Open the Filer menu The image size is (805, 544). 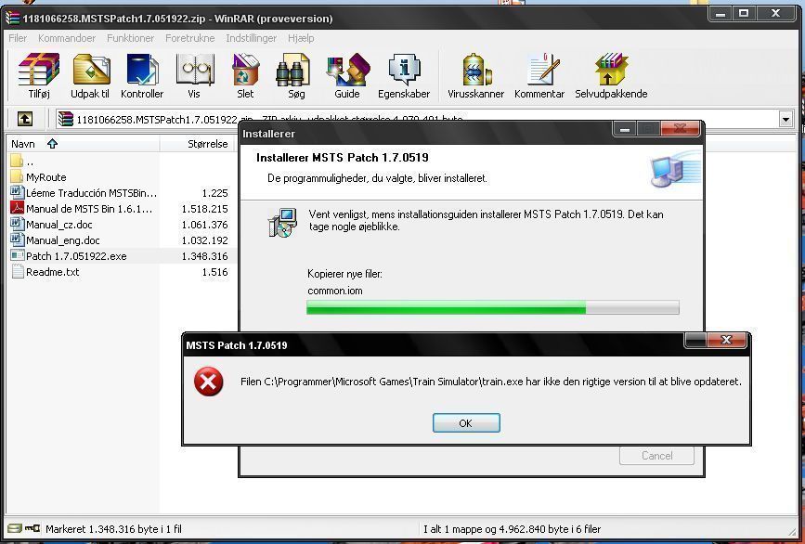pyautogui.click(x=18, y=38)
